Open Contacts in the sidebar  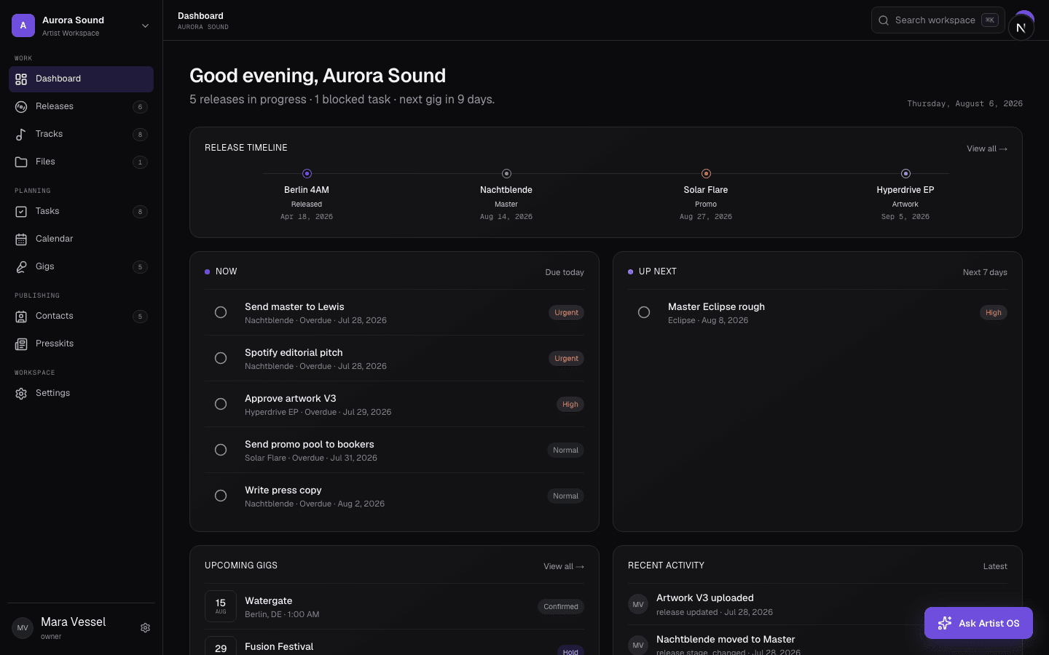[x=81, y=317]
